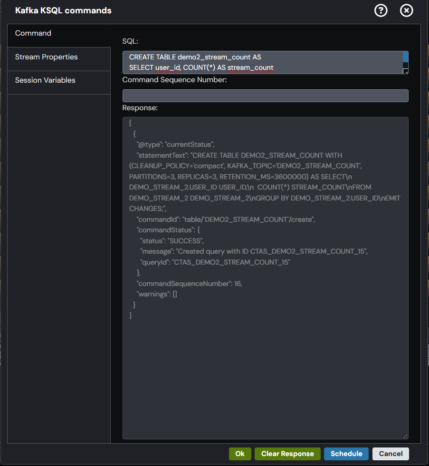Click the CREATE TABLE demo2_stream_count line in SQL

click(x=195, y=57)
